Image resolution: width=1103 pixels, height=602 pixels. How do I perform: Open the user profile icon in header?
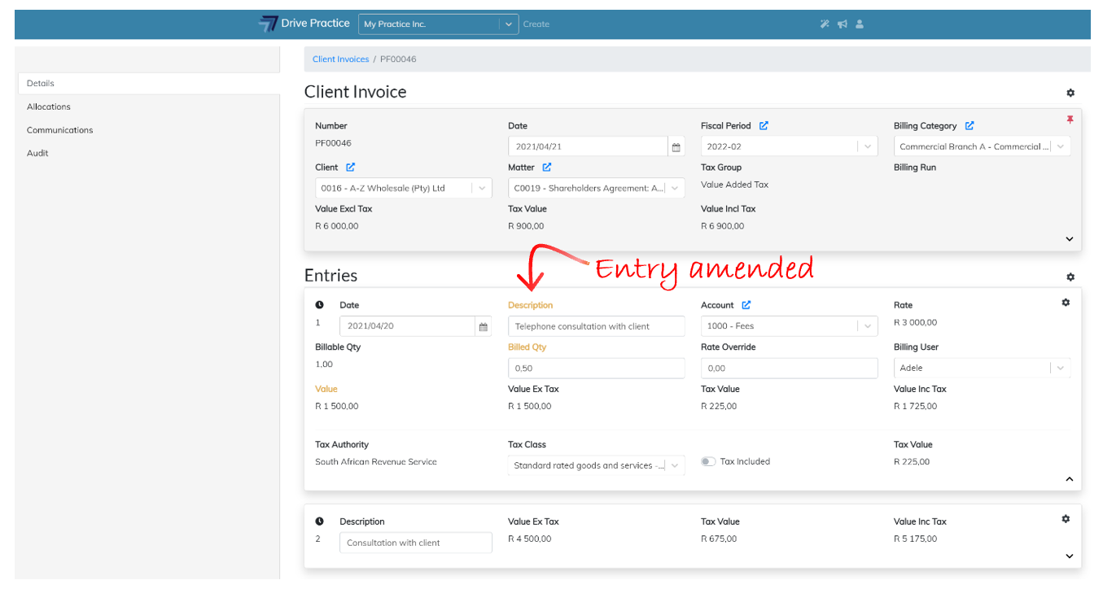tap(860, 24)
